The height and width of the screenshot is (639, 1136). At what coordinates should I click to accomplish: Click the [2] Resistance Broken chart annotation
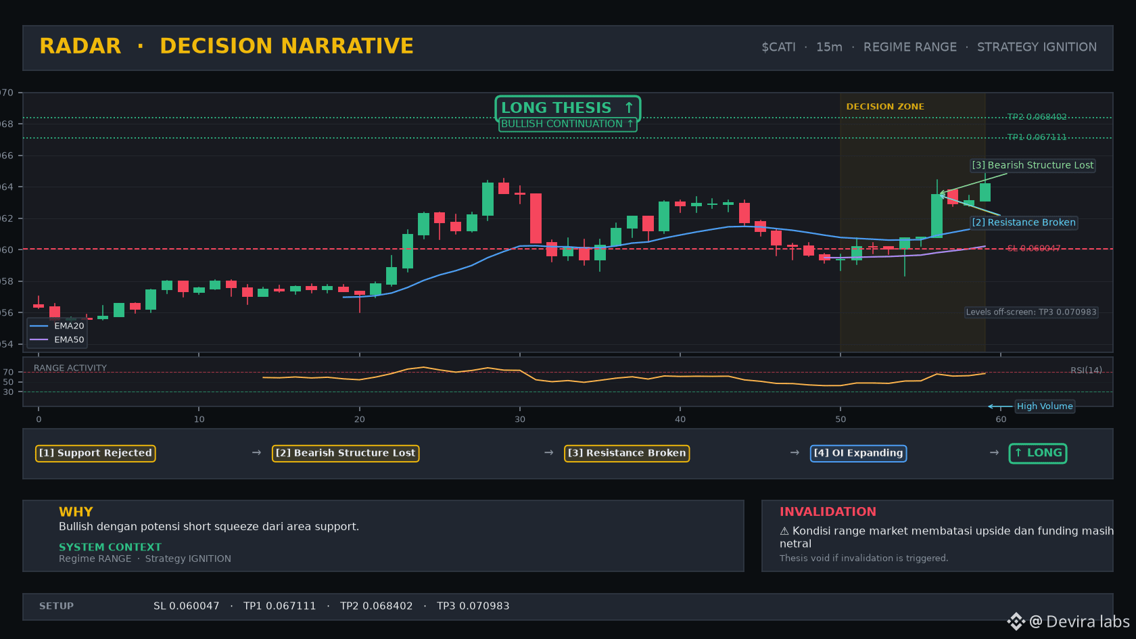(1024, 222)
